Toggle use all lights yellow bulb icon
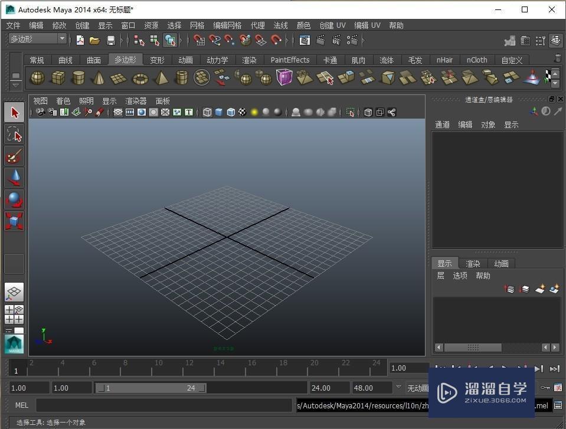This screenshot has width=566, height=429. (254, 112)
